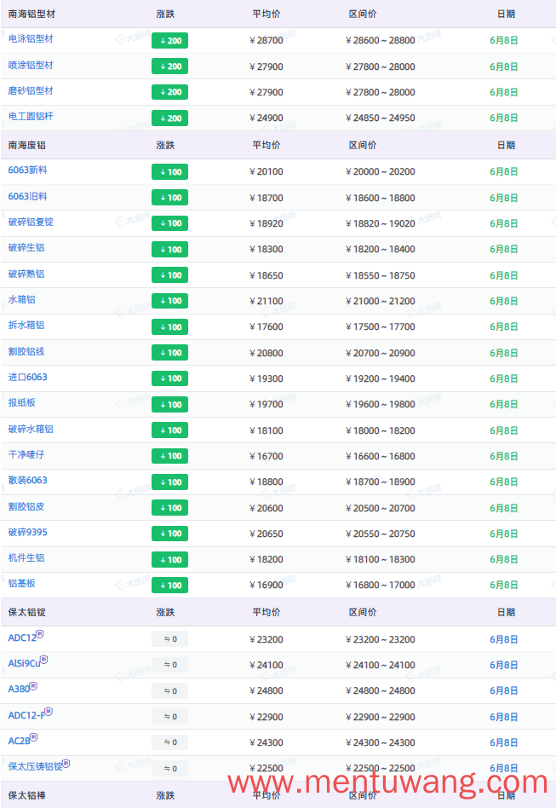The width and height of the screenshot is (556, 808).
Task: Click the 涨跌 column header under 南海铝型材
Action: click(165, 14)
